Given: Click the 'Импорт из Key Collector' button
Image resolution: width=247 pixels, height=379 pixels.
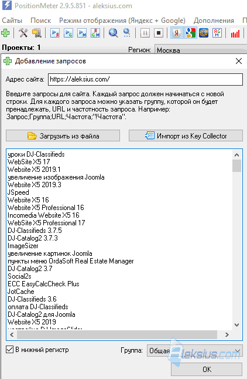Looking at the screenshot, I should pyautogui.click(x=186, y=136).
